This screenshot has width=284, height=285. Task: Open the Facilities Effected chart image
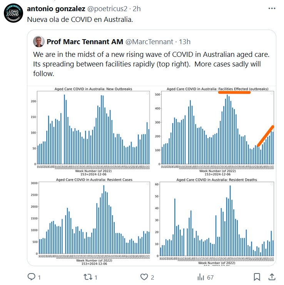click(x=217, y=131)
